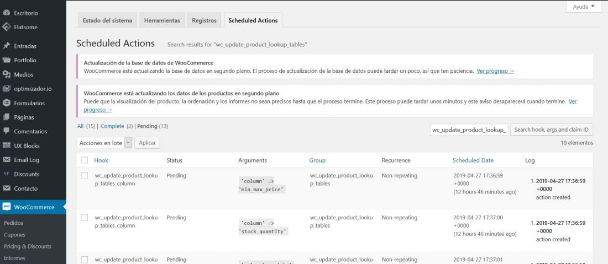
Task: Open Cupones submenu item
Action: coord(14,235)
